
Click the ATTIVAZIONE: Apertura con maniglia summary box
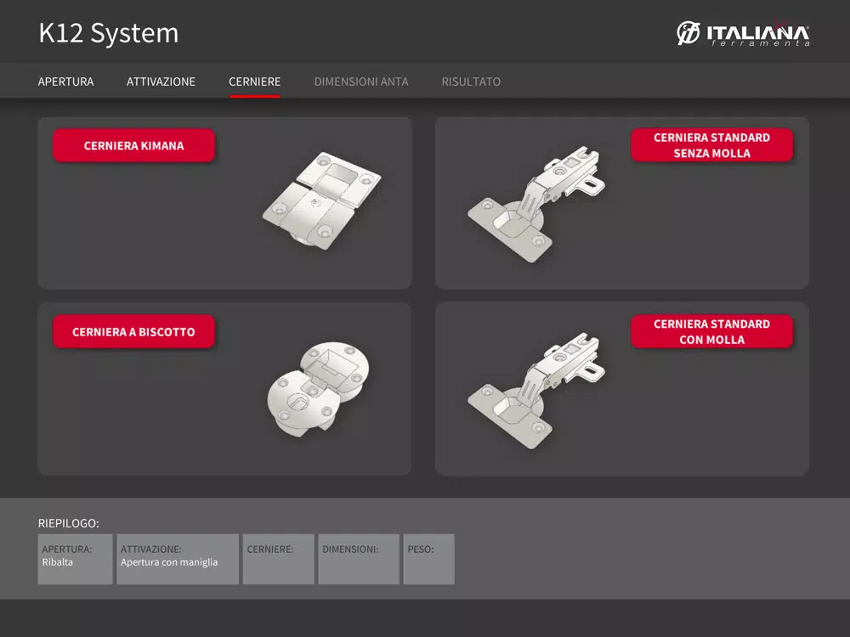[178, 559]
